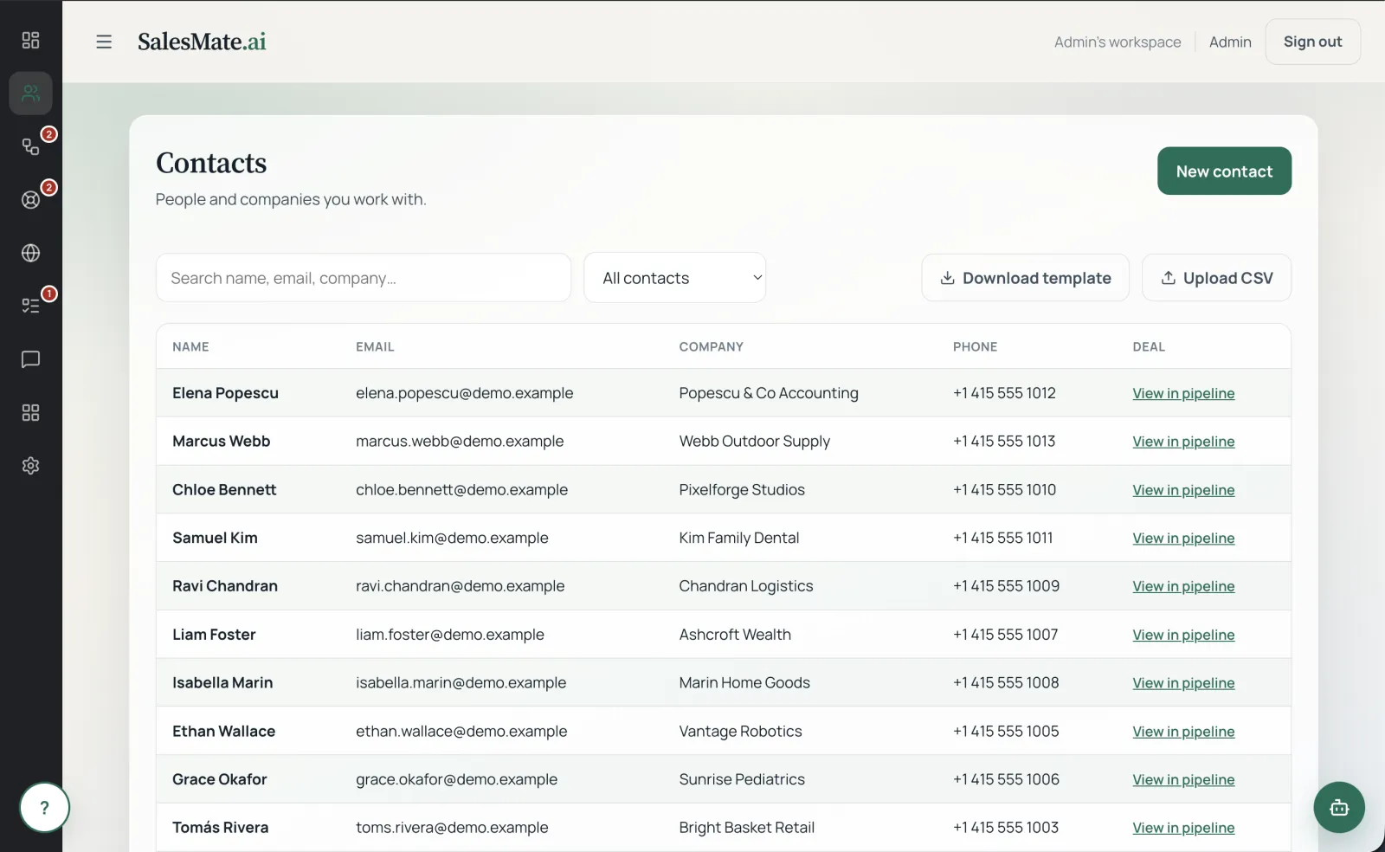1385x852 pixels.
Task: Expand the All contacts filter dropdown
Action: coord(674,278)
